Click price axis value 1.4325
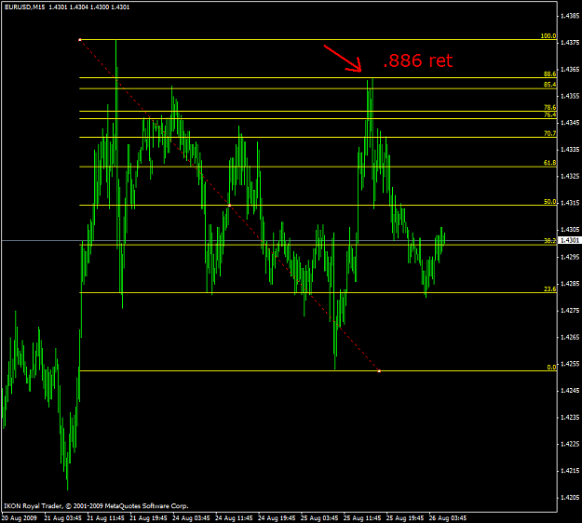Screen dimensions: 582x523 [x=570, y=176]
